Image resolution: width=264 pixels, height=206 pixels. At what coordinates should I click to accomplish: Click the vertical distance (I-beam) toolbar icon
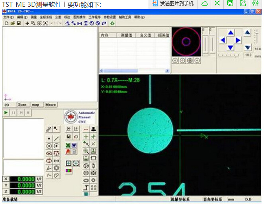click(86, 23)
